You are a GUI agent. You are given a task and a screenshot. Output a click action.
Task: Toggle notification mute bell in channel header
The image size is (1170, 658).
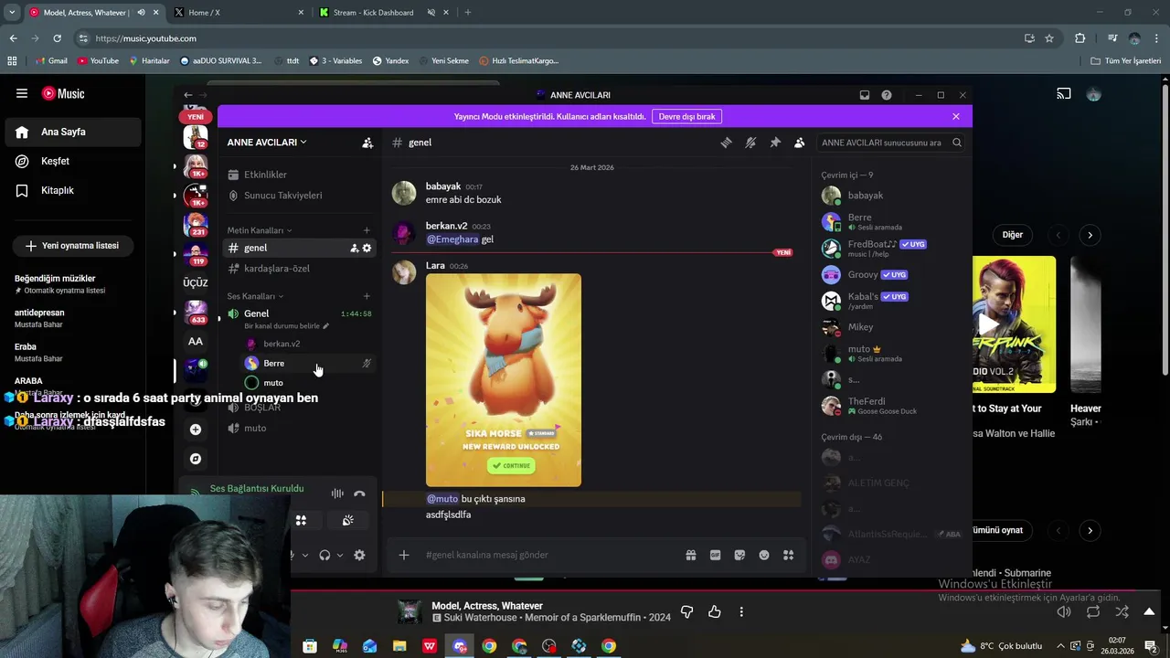click(x=750, y=143)
